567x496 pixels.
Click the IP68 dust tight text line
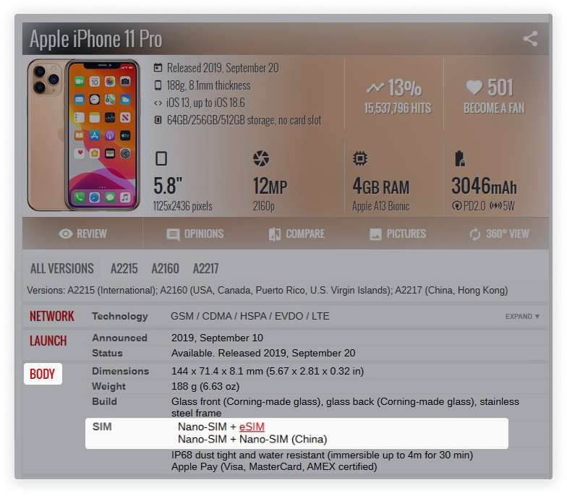(x=323, y=455)
